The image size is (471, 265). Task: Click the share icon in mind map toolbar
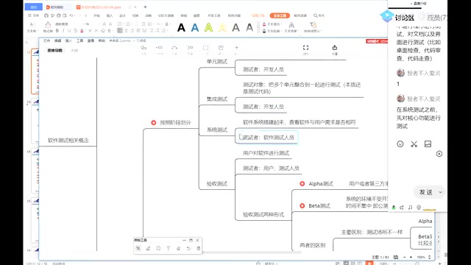(x=335, y=48)
